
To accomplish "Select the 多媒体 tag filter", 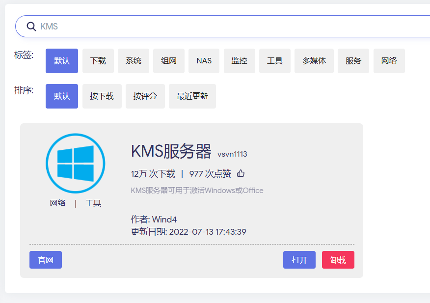I will [314, 61].
